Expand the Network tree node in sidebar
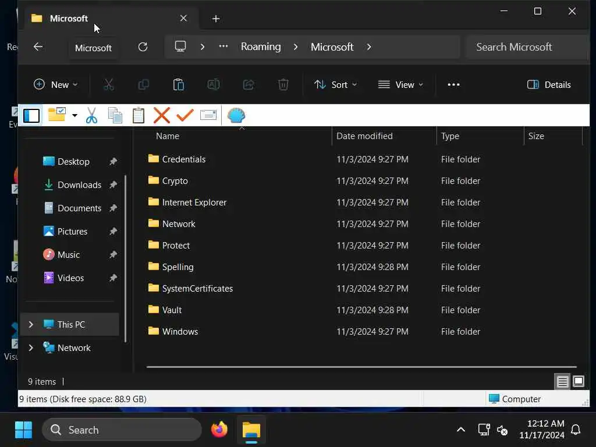This screenshot has height=447, width=596. coord(31,348)
